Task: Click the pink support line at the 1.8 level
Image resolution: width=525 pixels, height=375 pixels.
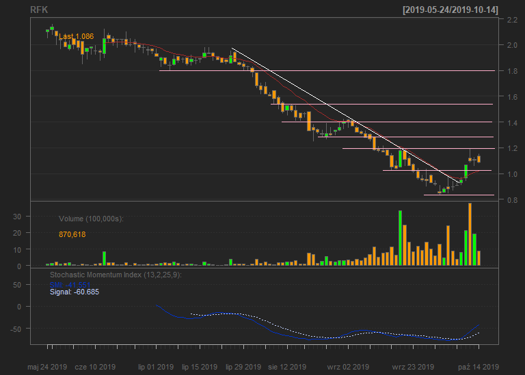Action: coord(327,70)
